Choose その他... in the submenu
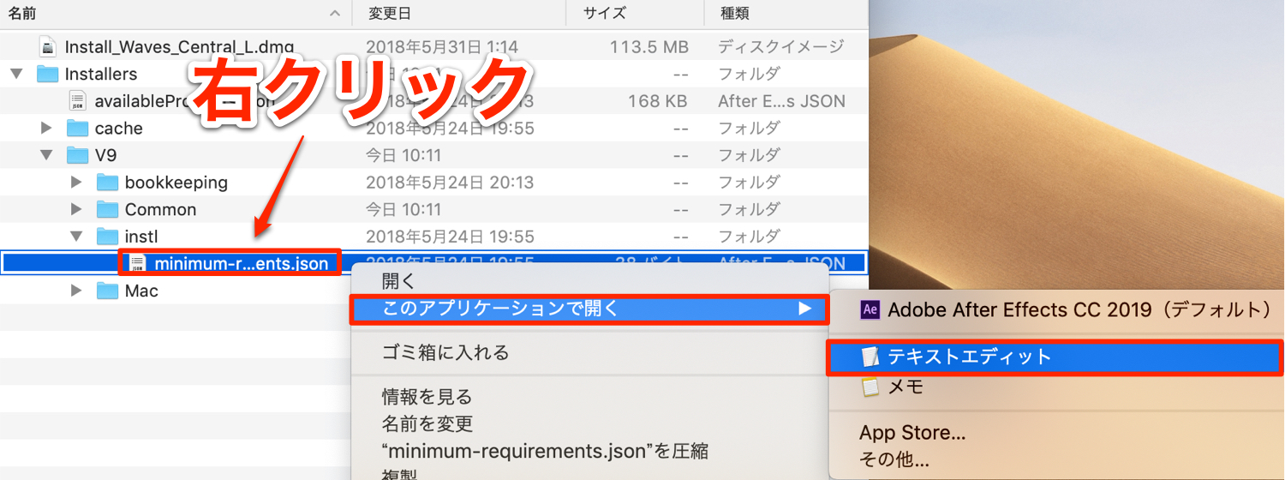 (x=1057, y=459)
